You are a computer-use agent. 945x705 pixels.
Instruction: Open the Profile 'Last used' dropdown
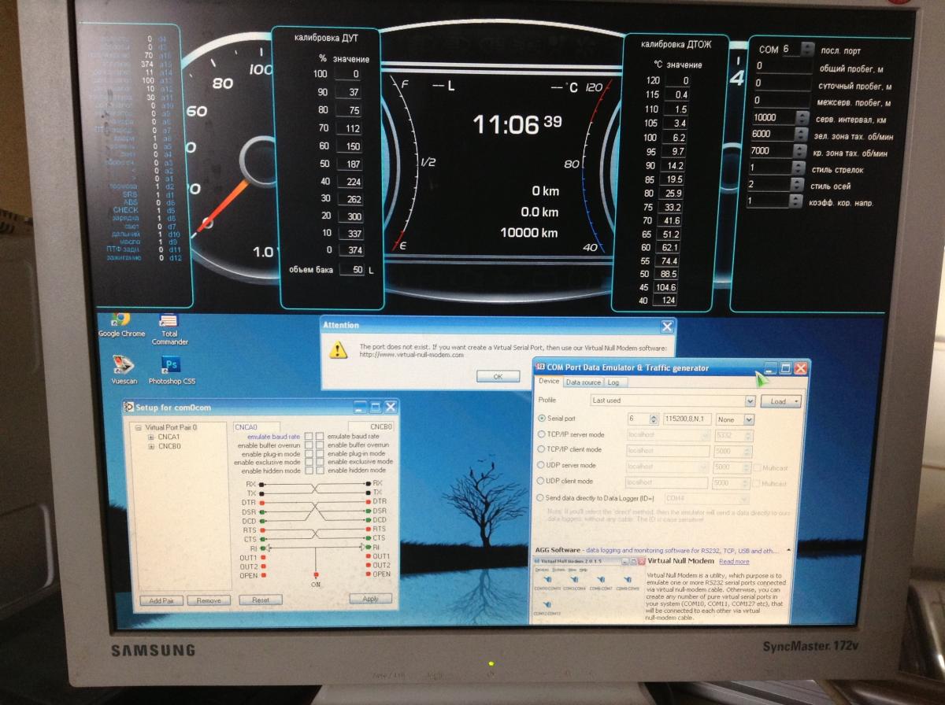click(x=749, y=401)
